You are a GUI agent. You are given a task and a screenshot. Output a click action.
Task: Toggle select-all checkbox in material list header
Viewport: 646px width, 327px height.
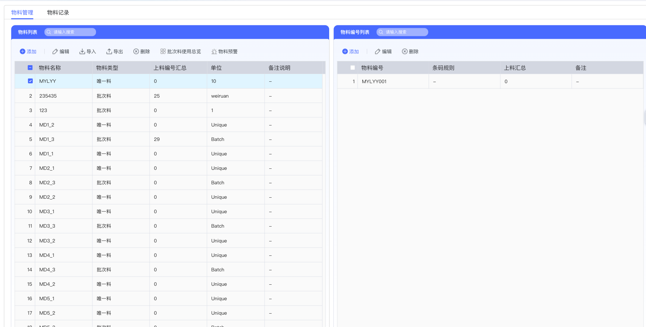coord(30,68)
